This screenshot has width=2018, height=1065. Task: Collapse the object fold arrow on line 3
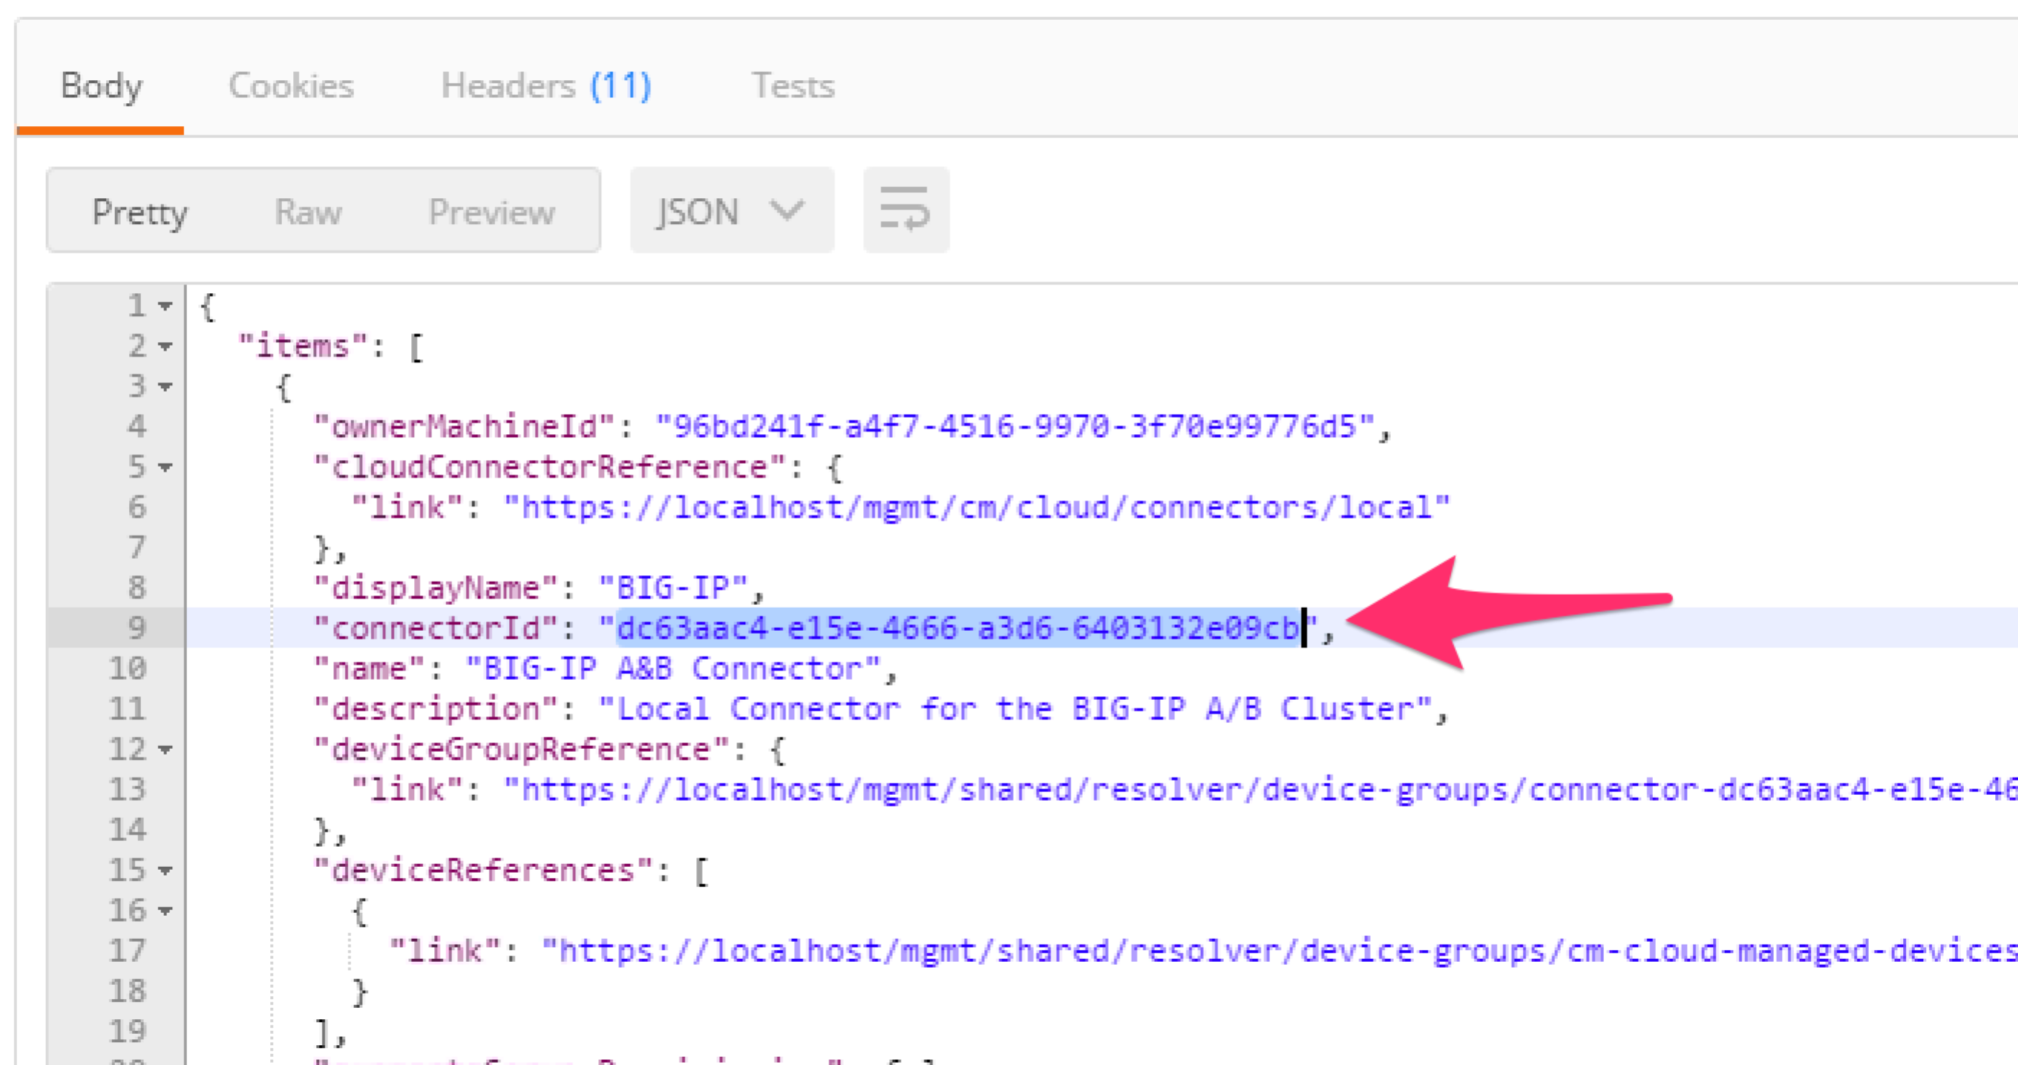pos(165,386)
